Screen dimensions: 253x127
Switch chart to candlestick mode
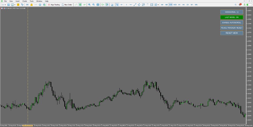[x=80, y=5]
